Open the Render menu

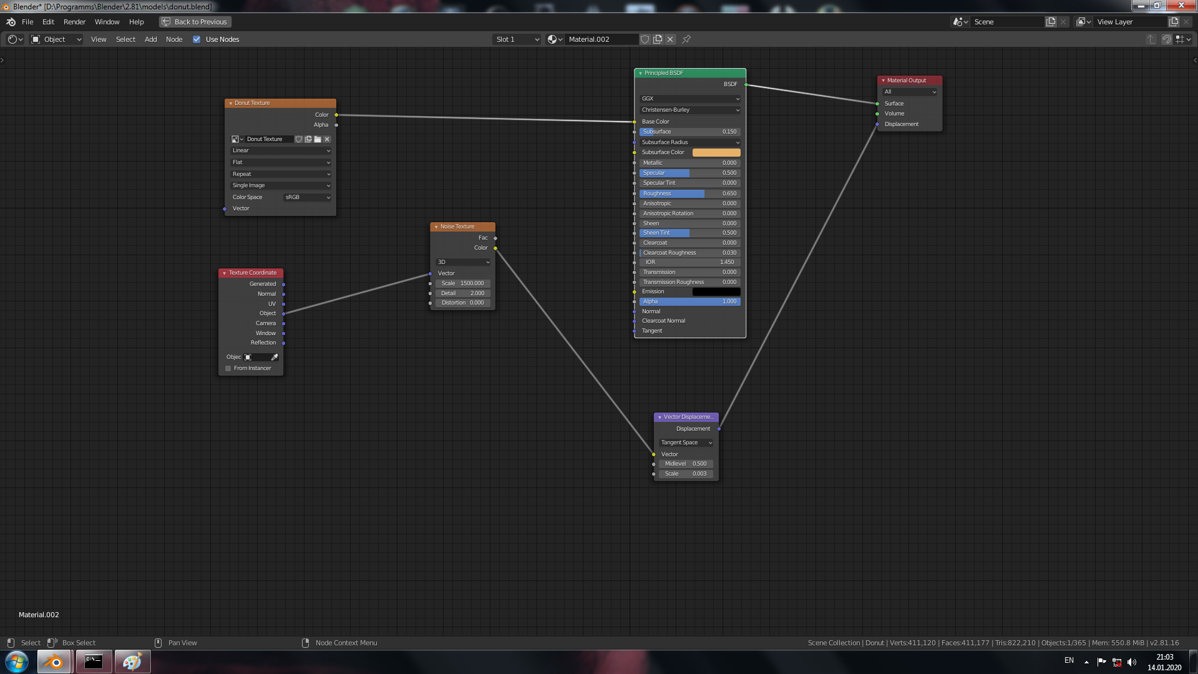tap(74, 22)
